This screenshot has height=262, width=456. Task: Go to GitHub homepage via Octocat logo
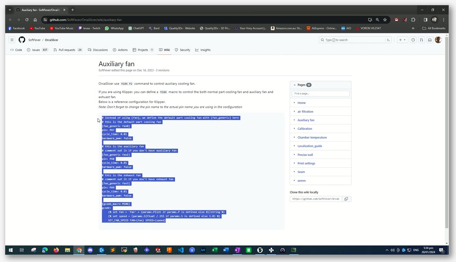pyautogui.click(x=22, y=40)
